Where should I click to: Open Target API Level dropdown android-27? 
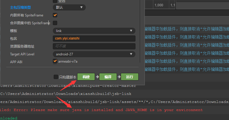[94, 54]
